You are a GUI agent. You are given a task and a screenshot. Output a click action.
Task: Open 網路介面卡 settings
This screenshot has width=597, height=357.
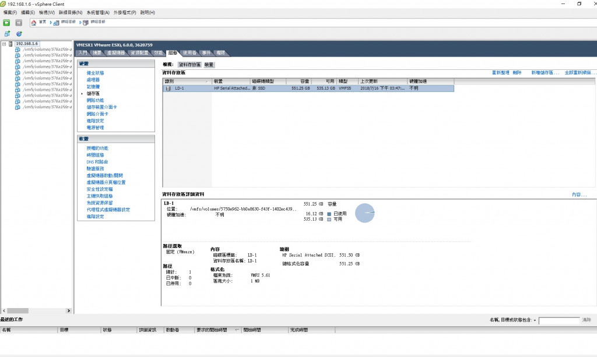97,114
